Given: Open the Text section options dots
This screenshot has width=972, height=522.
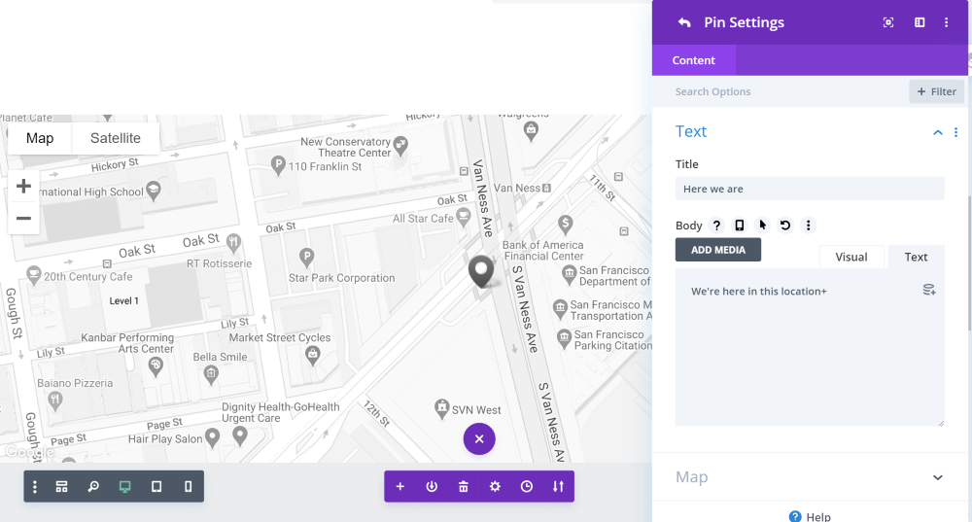Looking at the screenshot, I should coord(955,132).
